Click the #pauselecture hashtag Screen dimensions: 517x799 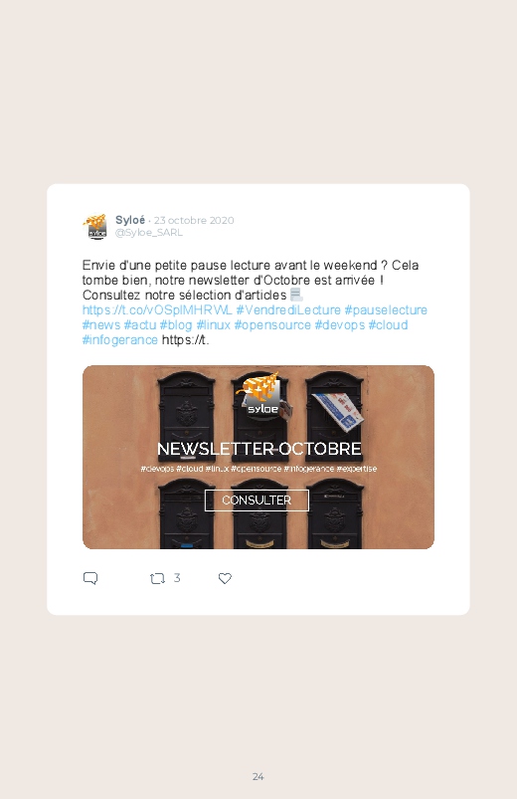pos(386,309)
